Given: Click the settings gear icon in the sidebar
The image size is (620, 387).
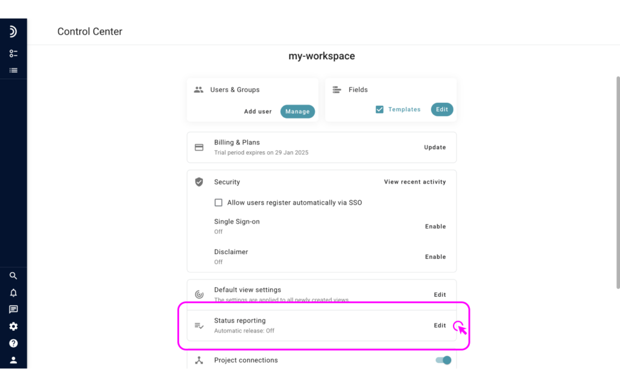Looking at the screenshot, I should click(x=13, y=327).
